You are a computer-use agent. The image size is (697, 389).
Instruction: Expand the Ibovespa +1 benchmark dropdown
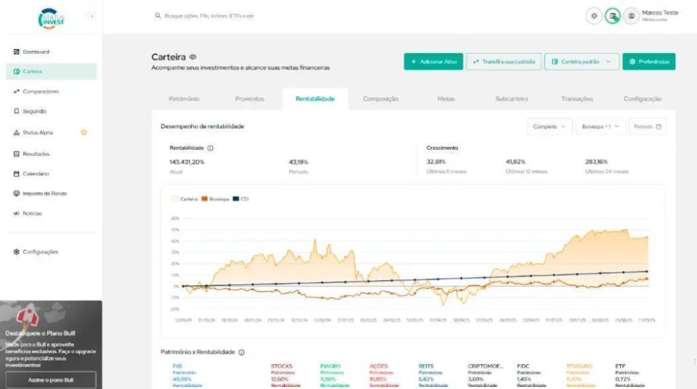[x=600, y=127]
